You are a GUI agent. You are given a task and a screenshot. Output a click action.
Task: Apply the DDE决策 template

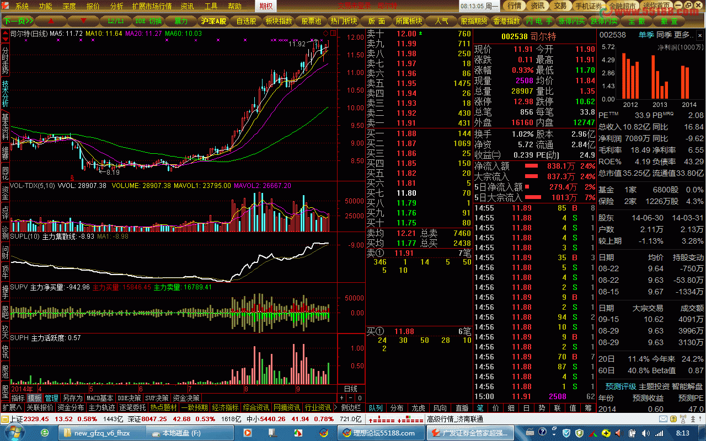coord(130,398)
